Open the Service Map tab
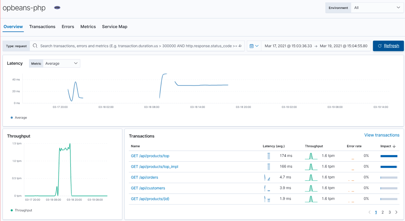This screenshot has height=221, width=405. (x=114, y=27)
